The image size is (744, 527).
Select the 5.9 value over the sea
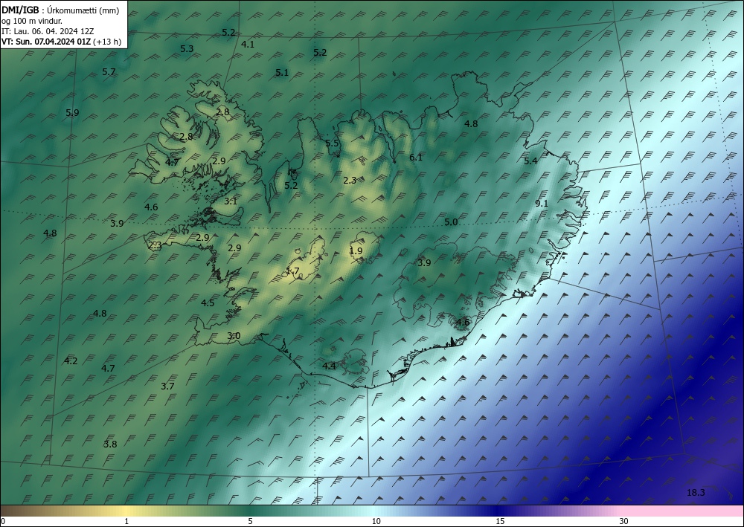[x=72, y=113]
